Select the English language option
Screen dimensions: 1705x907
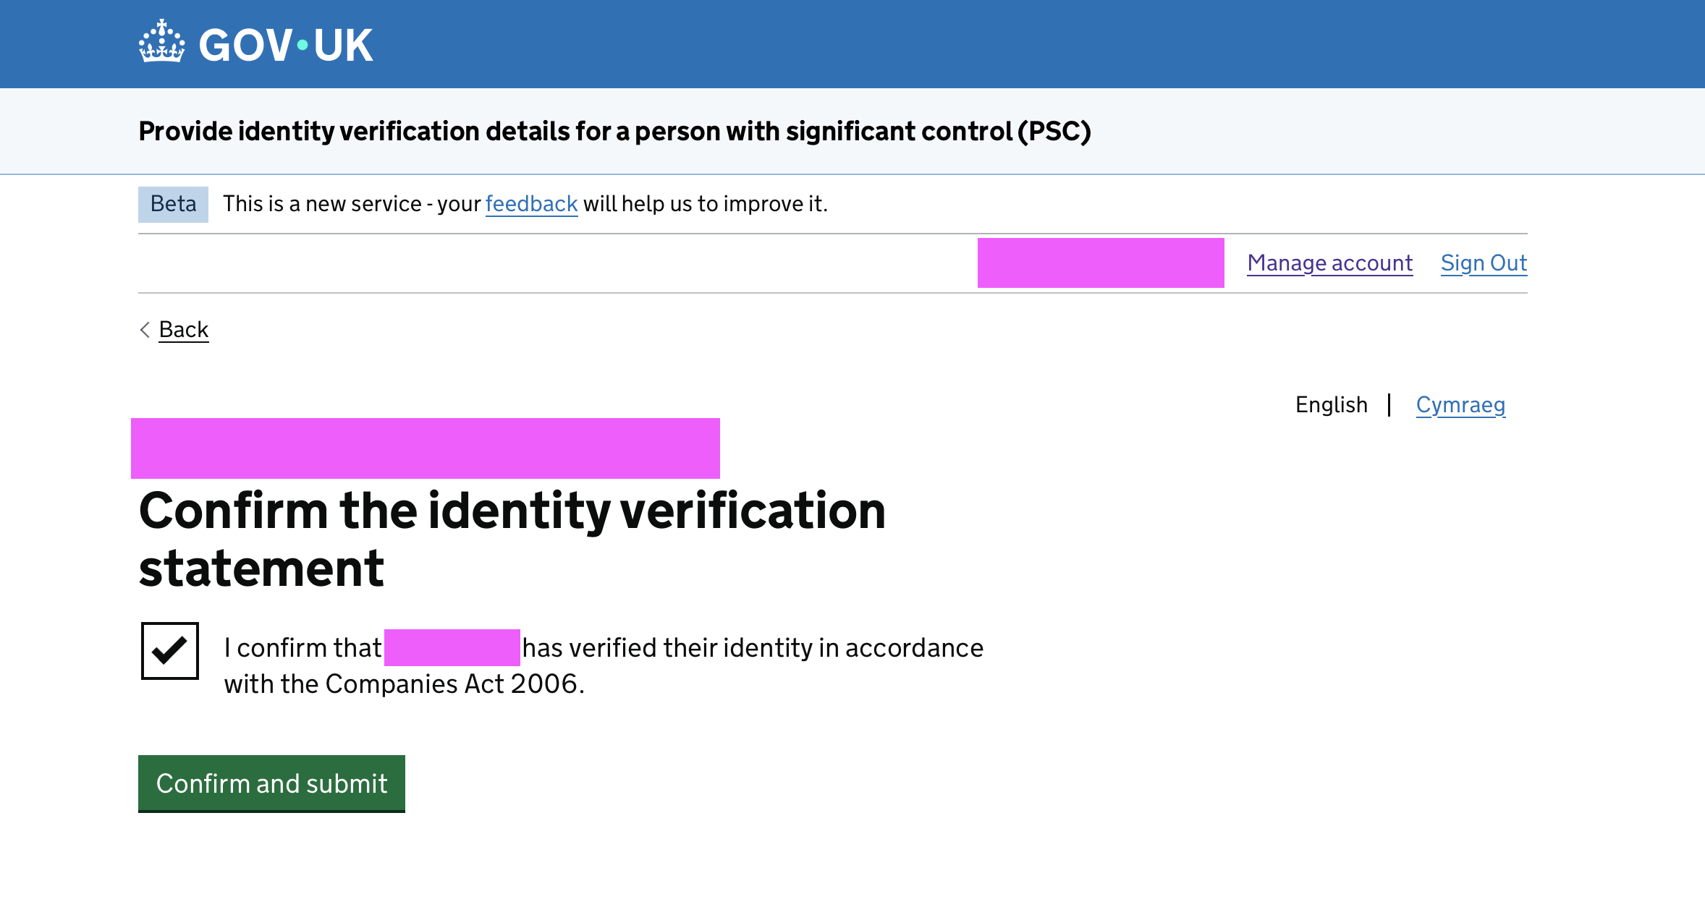[x=1331, y=405]
